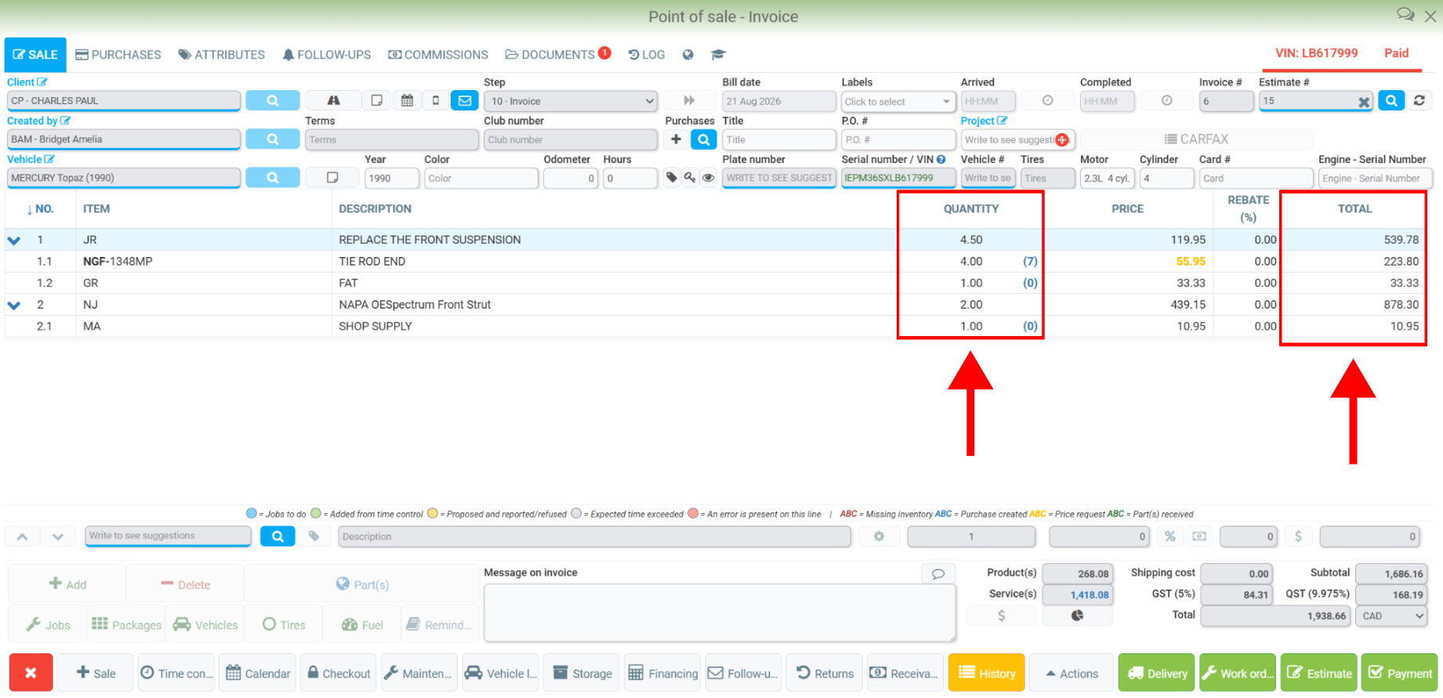Click the CARFAX button

coord(1196,139)
